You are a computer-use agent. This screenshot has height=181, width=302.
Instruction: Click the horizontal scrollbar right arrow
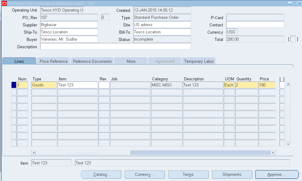(273, 153)
